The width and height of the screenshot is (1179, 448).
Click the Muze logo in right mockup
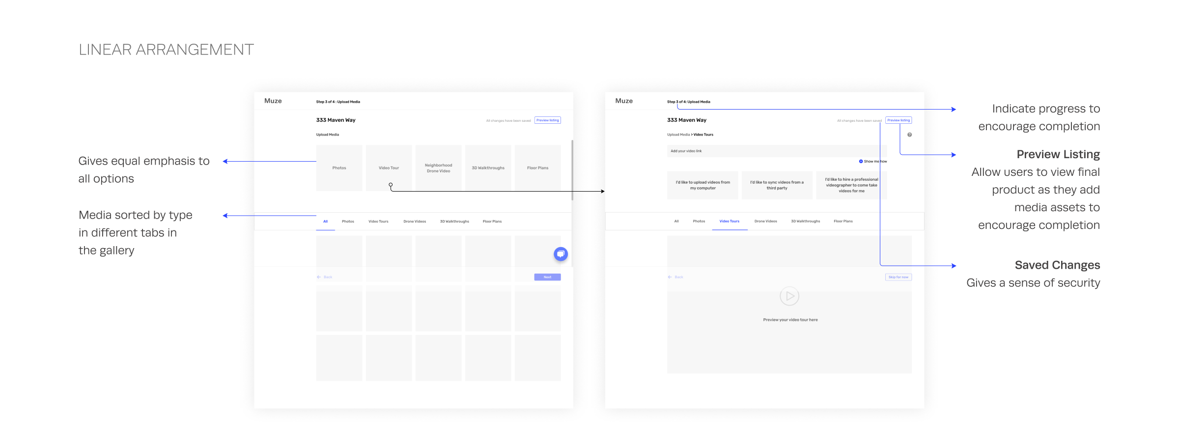(624, 101)
